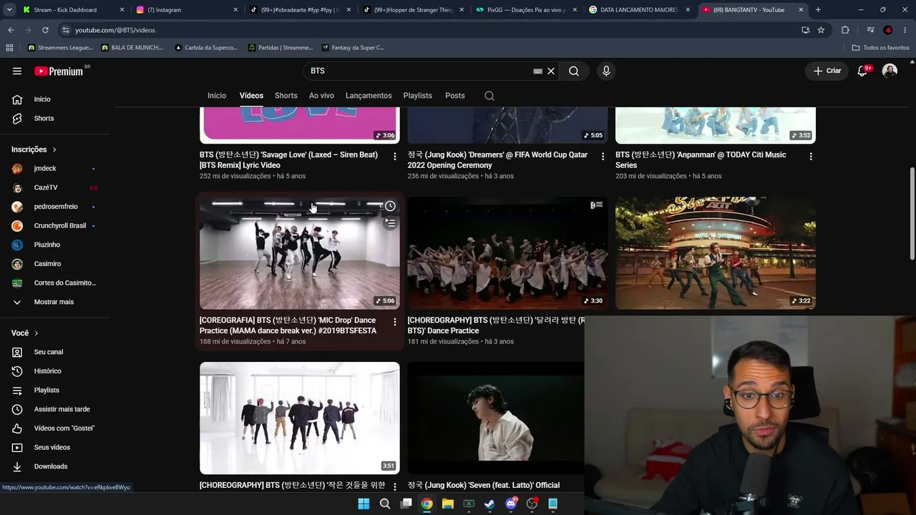Open the Todos os favoritos folder

pos(880,48)
